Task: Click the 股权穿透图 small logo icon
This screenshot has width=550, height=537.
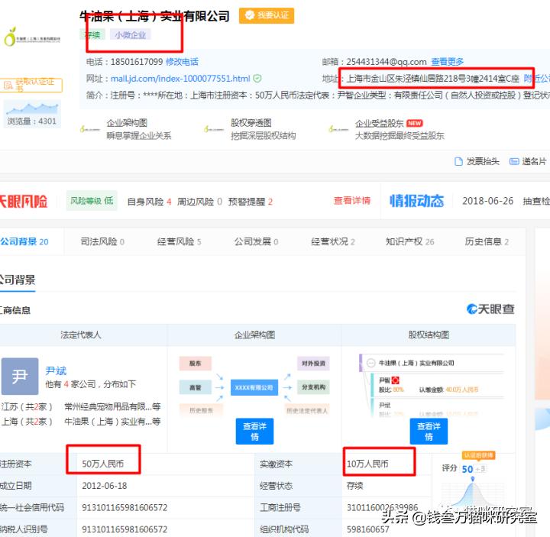Action: tap(214, 129)
